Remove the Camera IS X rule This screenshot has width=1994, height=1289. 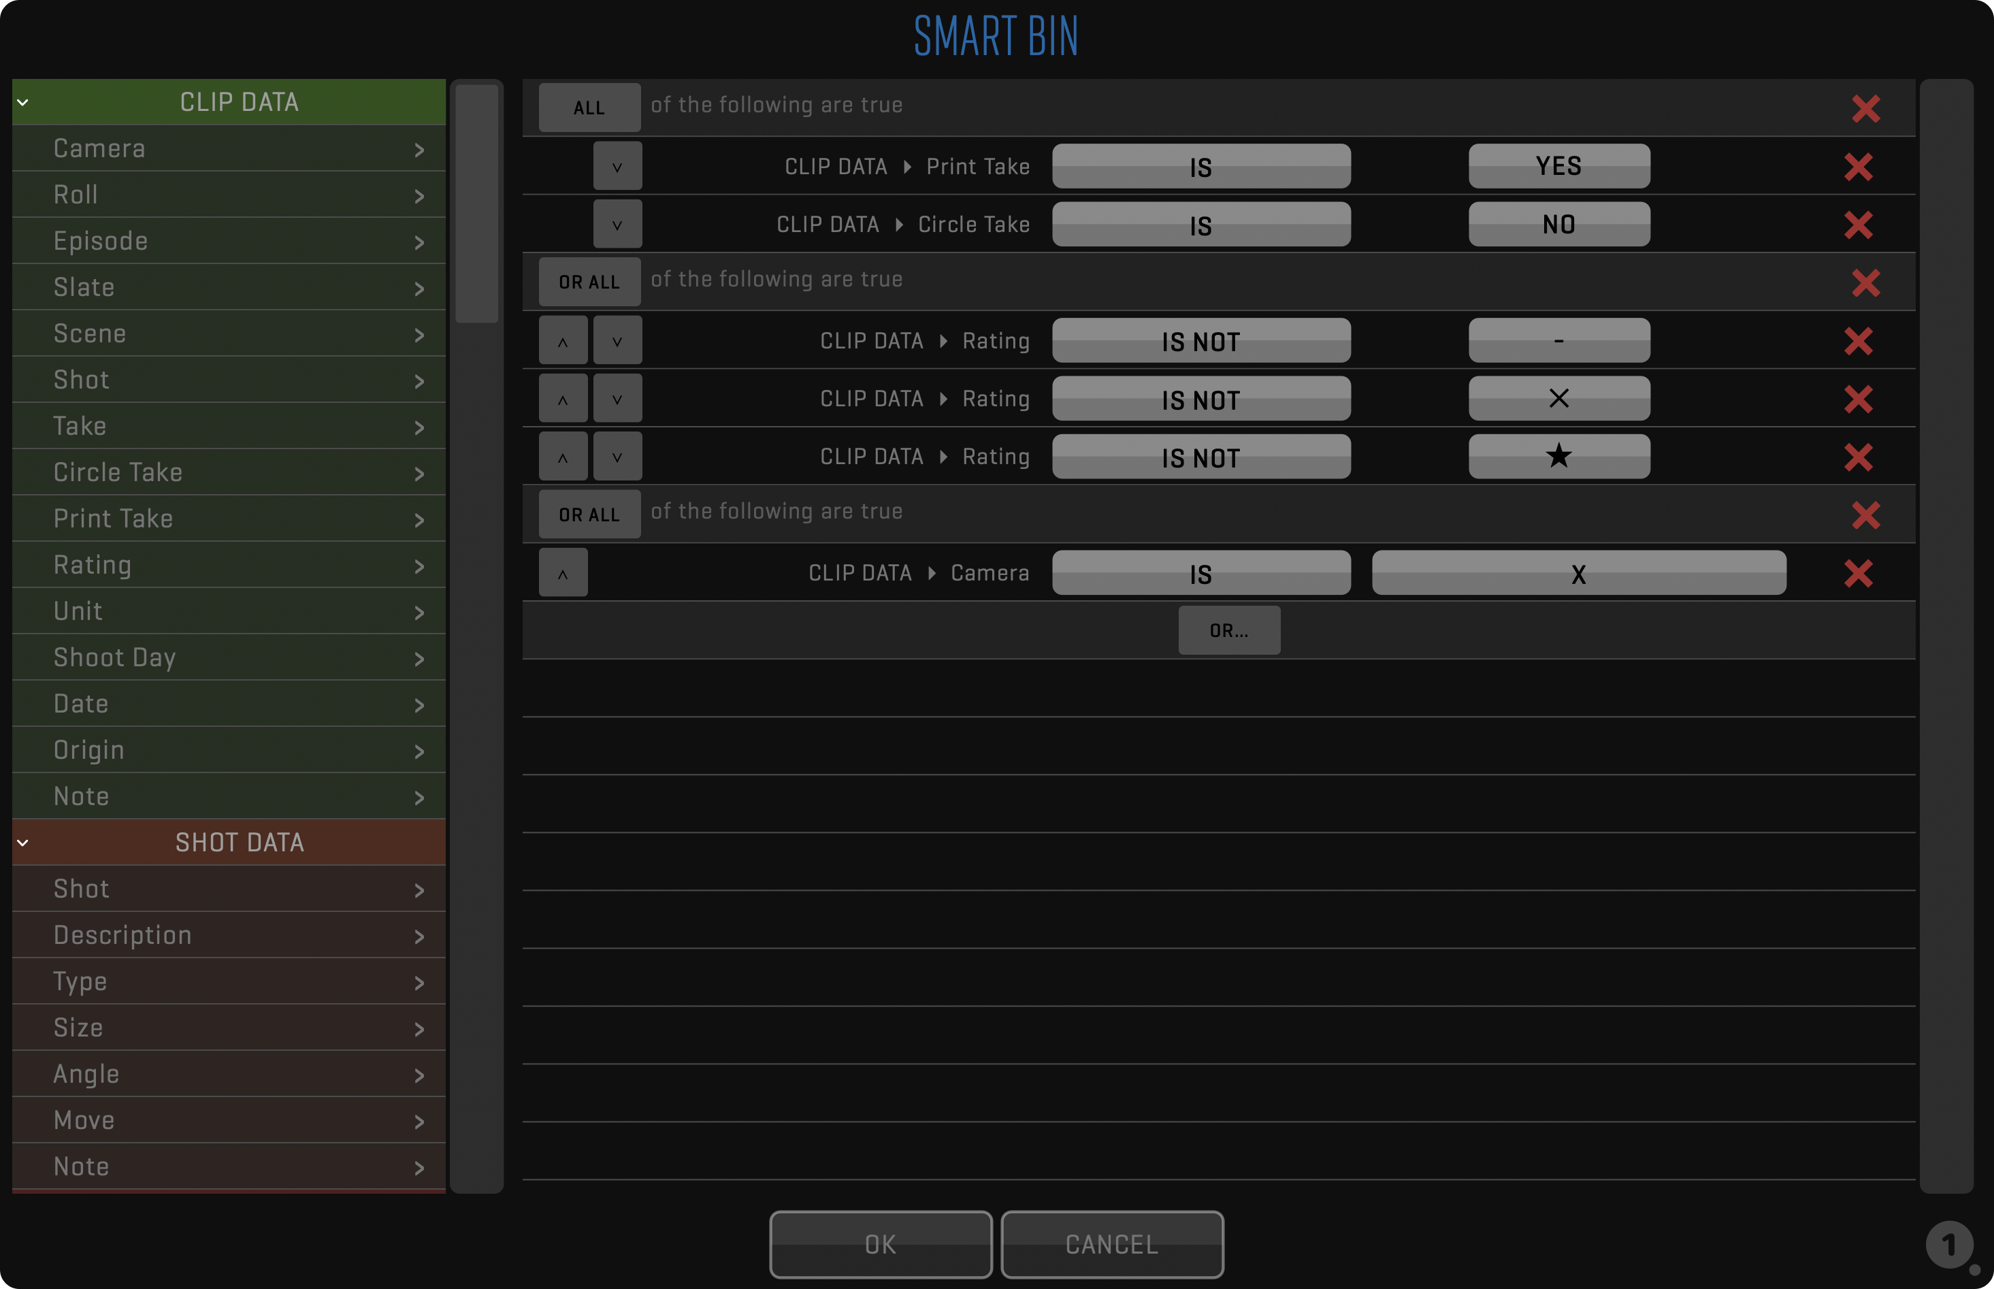pyautogui.click(x=1858, y=573)
